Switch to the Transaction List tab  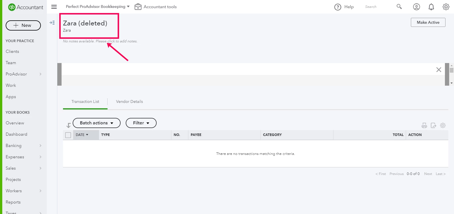click(x=85, y=102)
